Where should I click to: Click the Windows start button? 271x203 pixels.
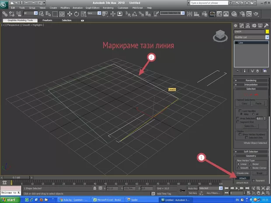click(x=10, y=199)
